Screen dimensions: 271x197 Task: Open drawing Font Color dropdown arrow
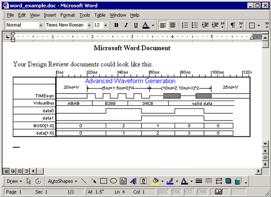pos(191,181)
